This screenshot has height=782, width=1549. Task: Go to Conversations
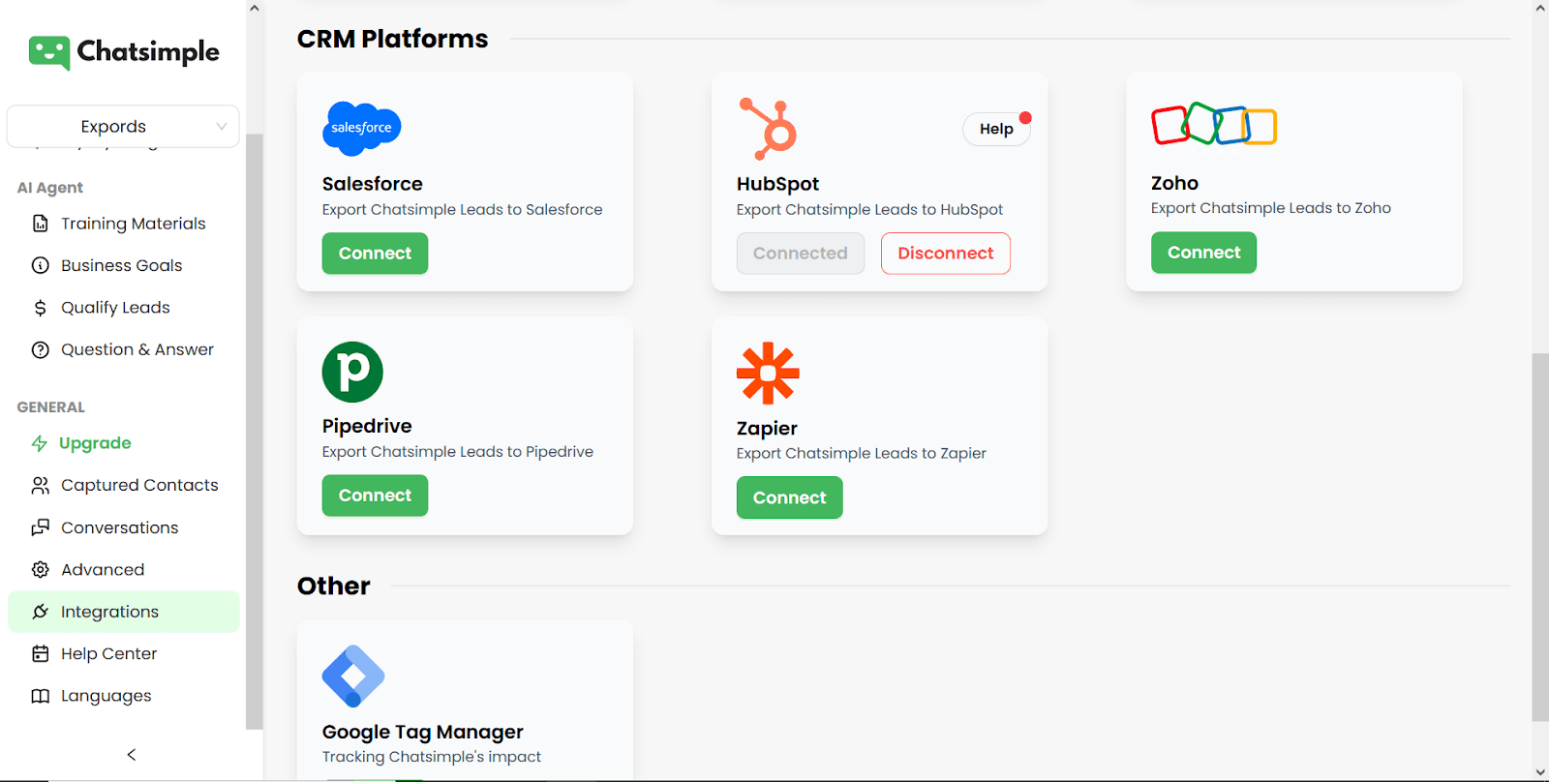(119, 527)
